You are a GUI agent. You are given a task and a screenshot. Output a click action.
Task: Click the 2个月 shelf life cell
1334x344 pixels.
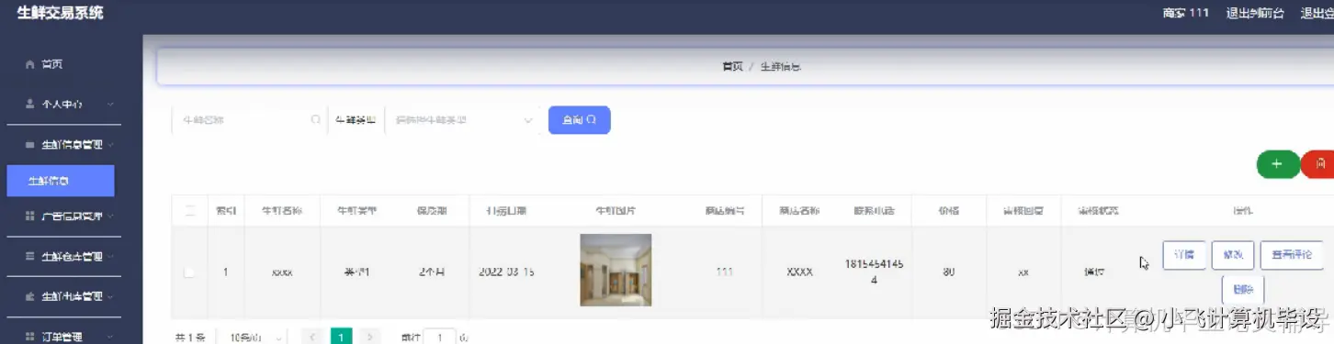432,272
